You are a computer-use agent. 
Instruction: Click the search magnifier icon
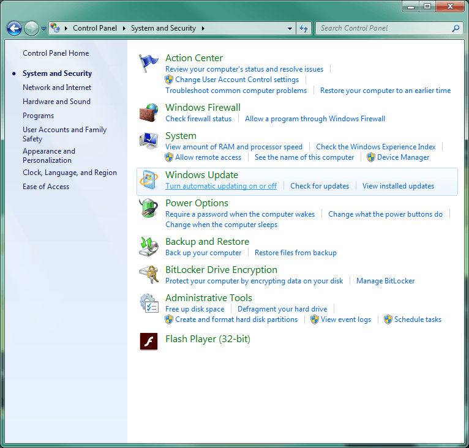tap(456, 28)
